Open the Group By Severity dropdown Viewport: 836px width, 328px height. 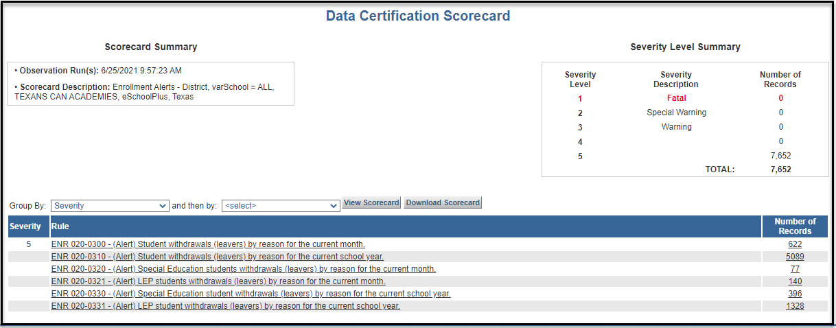pos(110,205)
